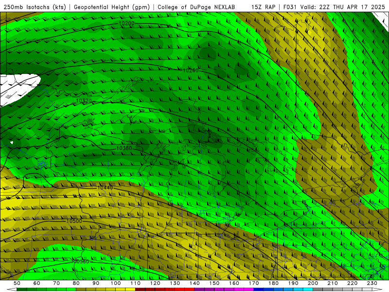Click the 'F031' forecast hour text
This screenshot has height=292, width=389.
click(x=290, y=7)
